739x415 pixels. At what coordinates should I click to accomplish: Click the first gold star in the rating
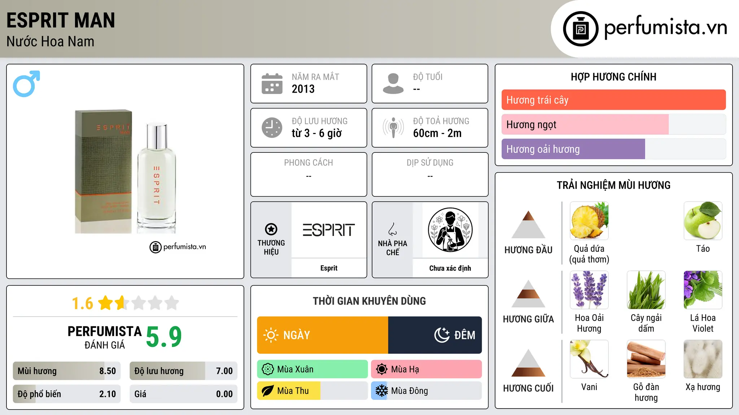point(106,303)
